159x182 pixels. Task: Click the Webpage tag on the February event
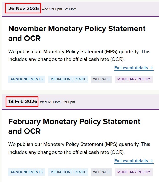101,172
